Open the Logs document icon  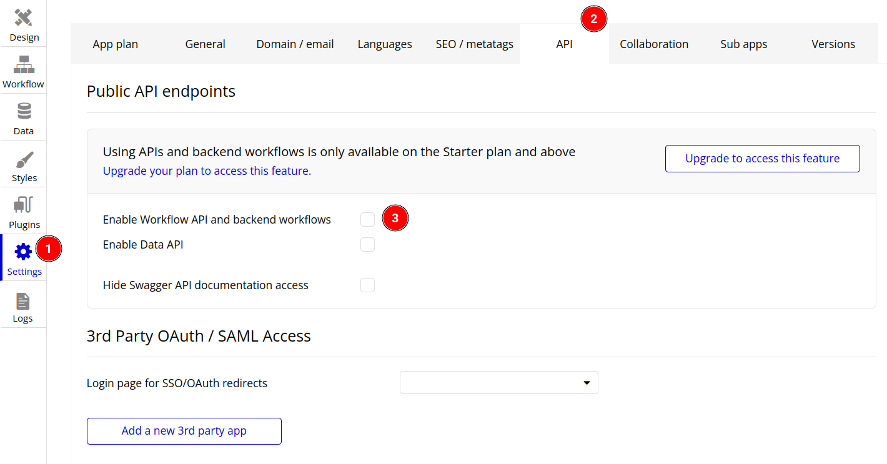23,302
